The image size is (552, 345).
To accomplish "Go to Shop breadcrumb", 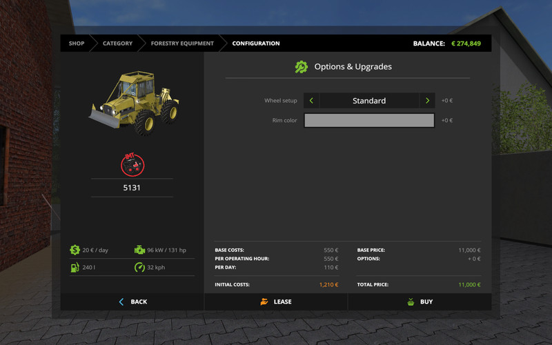I will (x=77, y=43).
